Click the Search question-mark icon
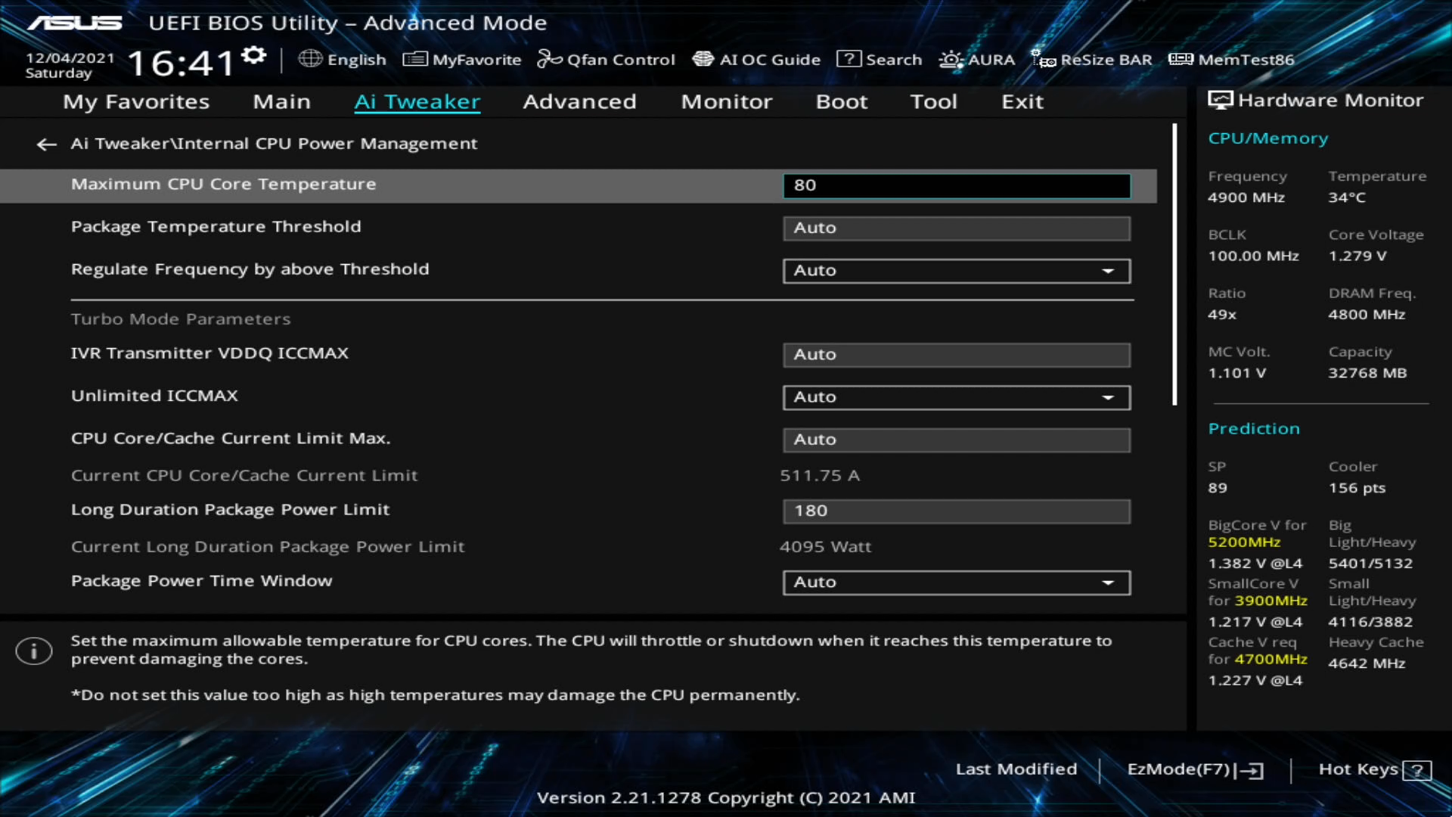 coord(849,59)
